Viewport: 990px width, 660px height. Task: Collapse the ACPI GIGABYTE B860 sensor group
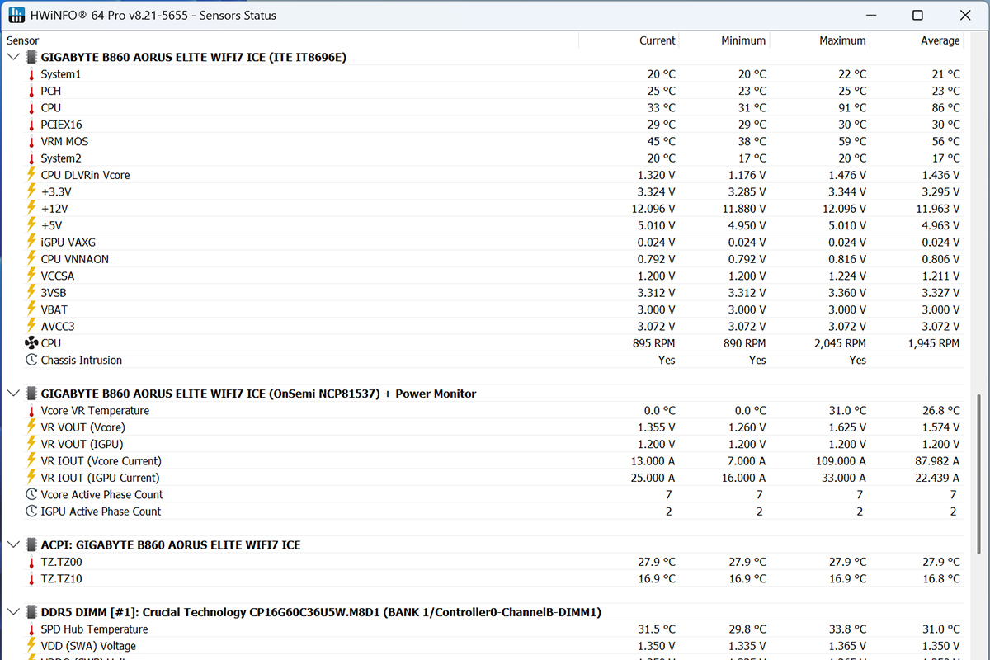click(12, 545)
